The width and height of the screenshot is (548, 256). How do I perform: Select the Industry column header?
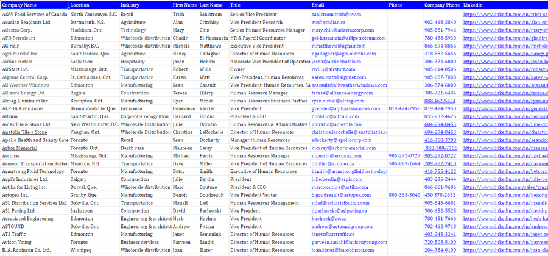tap(146, 5)
